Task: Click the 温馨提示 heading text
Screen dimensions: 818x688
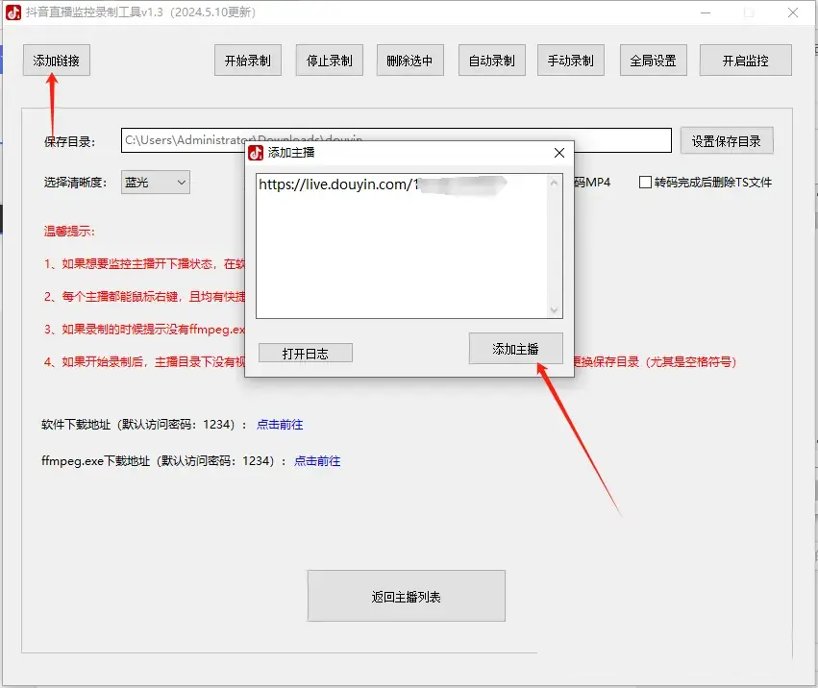Action: (69, 231)
